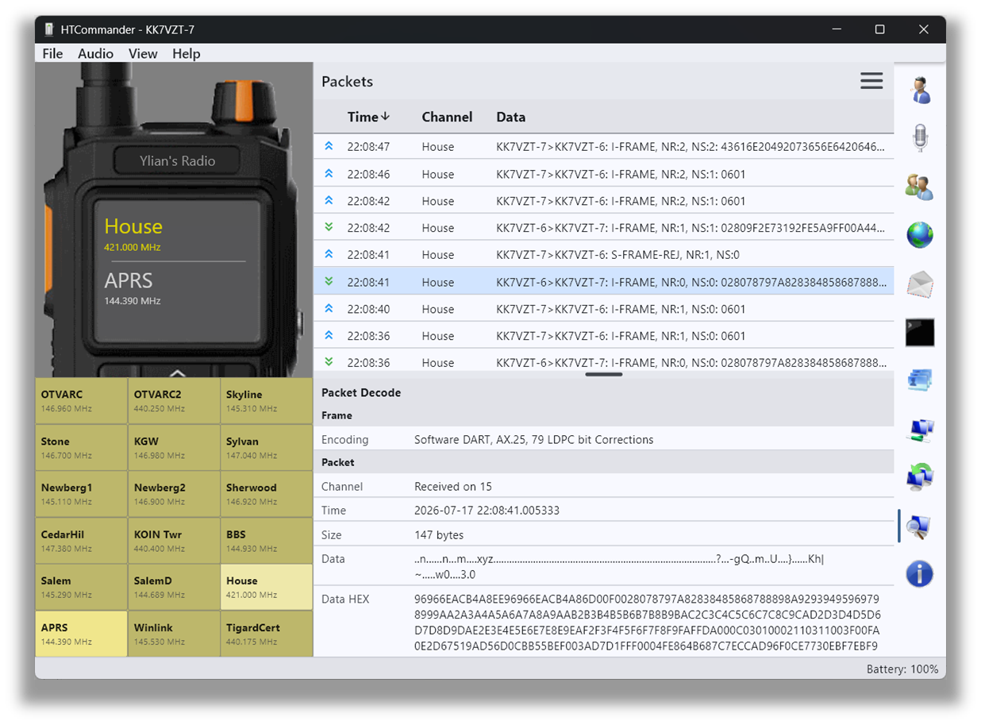
Task: Click the Ylian's Radio name label
Action: 177,160
